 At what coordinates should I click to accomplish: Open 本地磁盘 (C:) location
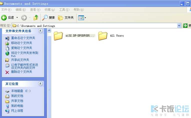(21, 91)
